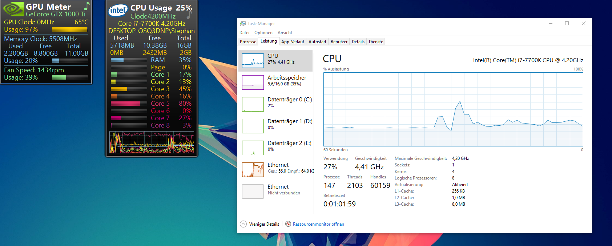Close the Task-Manager window
612x246 pixels.
(584, 24)
